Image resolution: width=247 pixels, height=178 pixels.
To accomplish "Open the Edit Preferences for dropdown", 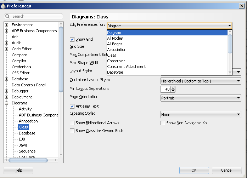I will [x=169, y=26].
